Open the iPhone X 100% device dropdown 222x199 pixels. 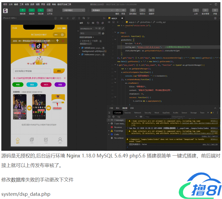pos(10,18)
